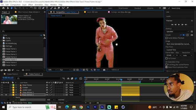Hide the Dizzy Tennis layer
Screen dimensions: 196x110
pyautogui.click(x=2, y=85)
